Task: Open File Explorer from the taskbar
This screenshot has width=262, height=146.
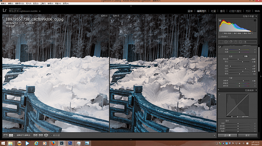Action: click(x=10, y=143)
